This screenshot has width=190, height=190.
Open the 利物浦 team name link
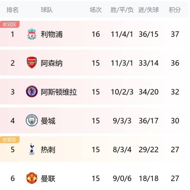(52, 34)
